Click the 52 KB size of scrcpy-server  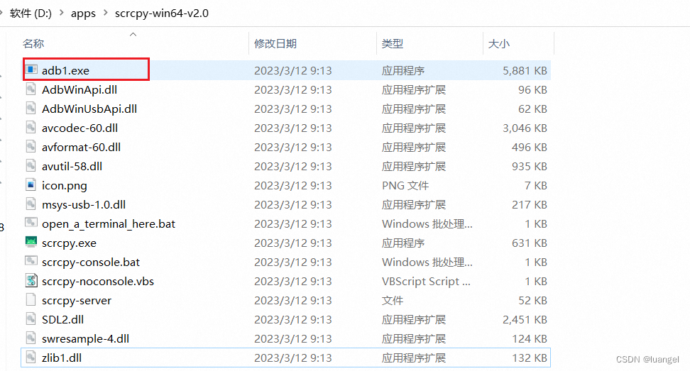[x=533, y=301]
